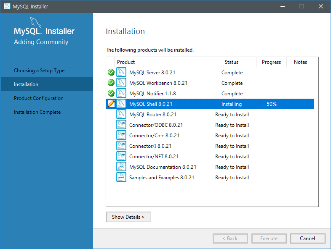Click Ready to Install status for Connector/J

click(x=232, y=146)
